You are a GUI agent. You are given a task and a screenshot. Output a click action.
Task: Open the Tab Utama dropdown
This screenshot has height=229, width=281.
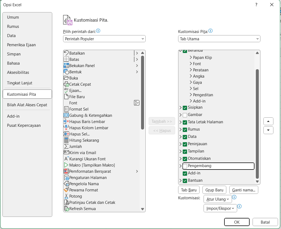[219, 39]
